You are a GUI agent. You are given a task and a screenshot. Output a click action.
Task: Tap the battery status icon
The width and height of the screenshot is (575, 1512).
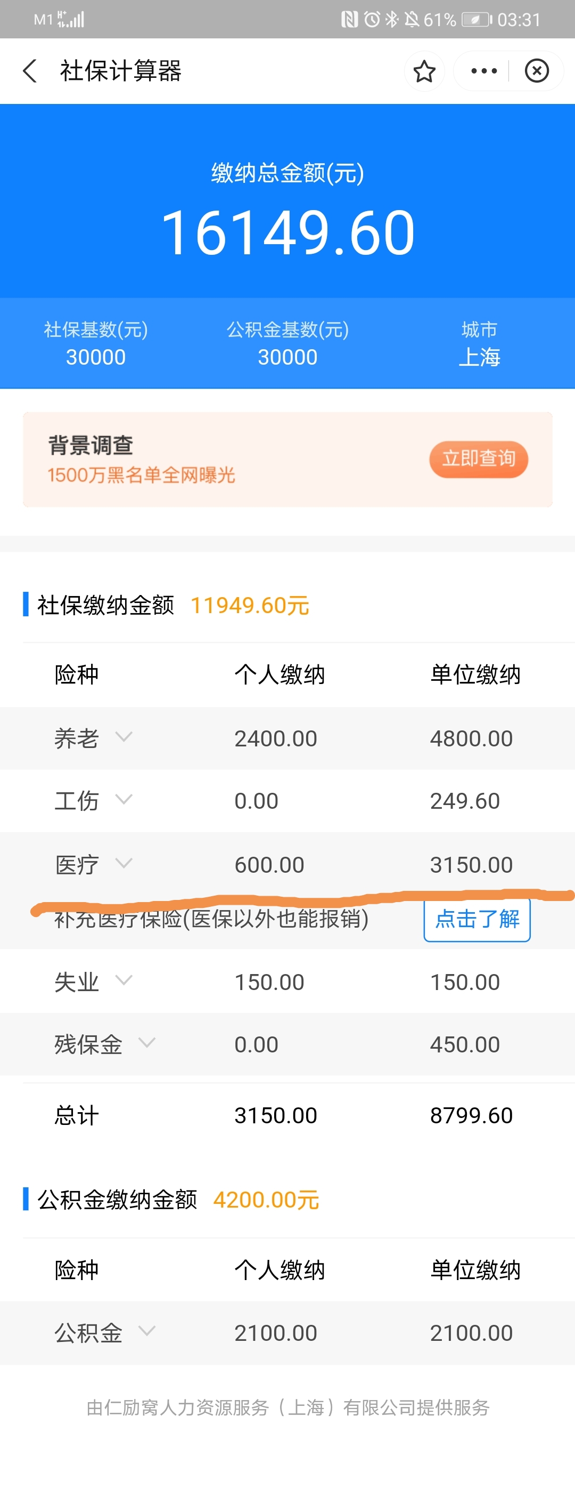click(x=477, y=20)
